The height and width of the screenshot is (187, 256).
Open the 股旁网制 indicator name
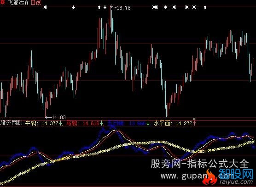click(11, 123)
